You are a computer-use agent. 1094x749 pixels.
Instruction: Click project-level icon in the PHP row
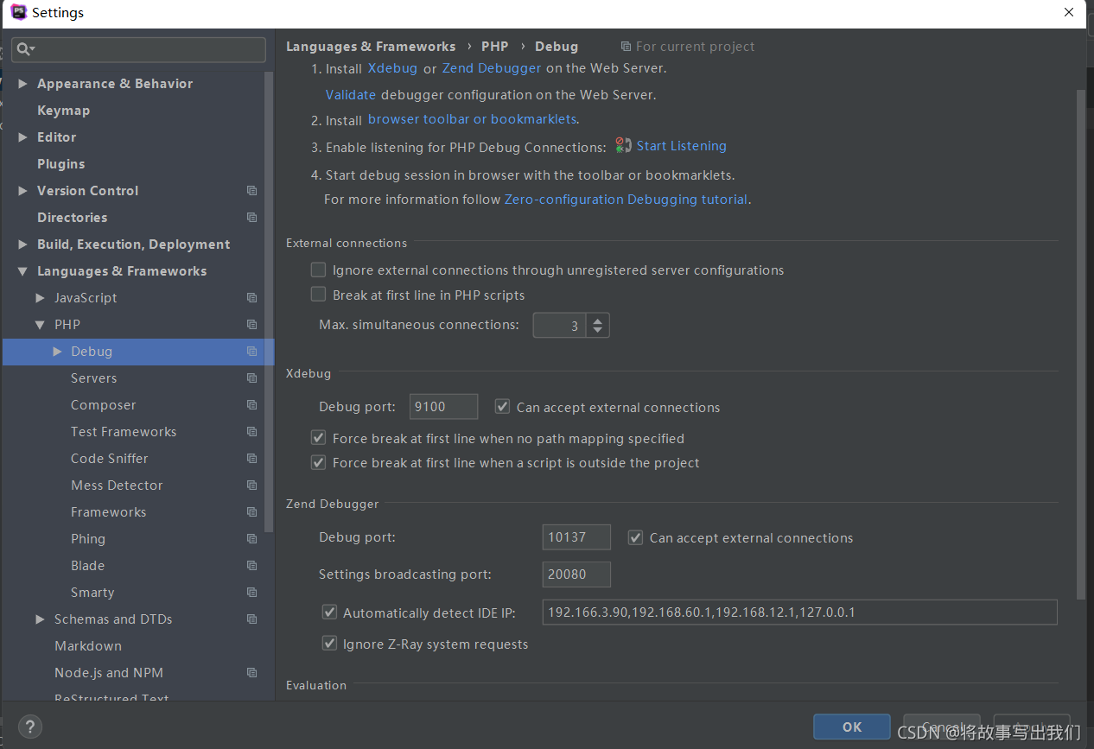251,325
